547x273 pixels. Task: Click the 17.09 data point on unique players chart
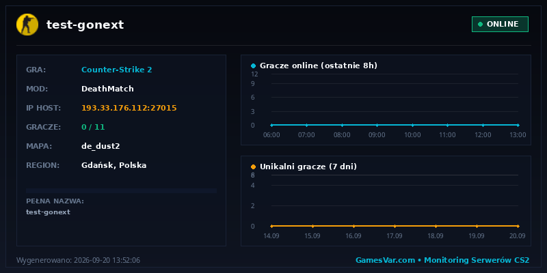click(x=395, y=226)
